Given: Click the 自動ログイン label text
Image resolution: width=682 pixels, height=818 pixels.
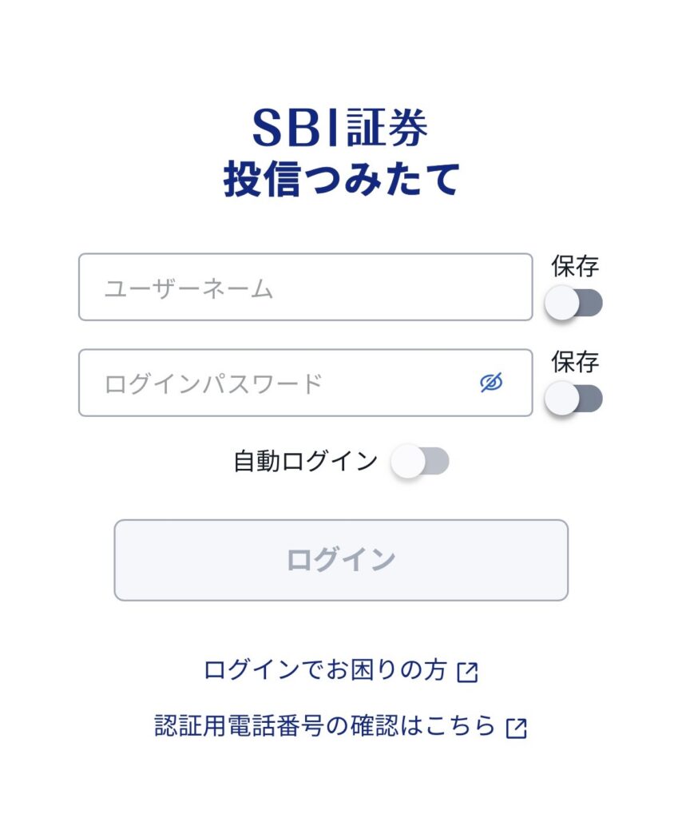Looking at the screenshot, I should 305,461.
